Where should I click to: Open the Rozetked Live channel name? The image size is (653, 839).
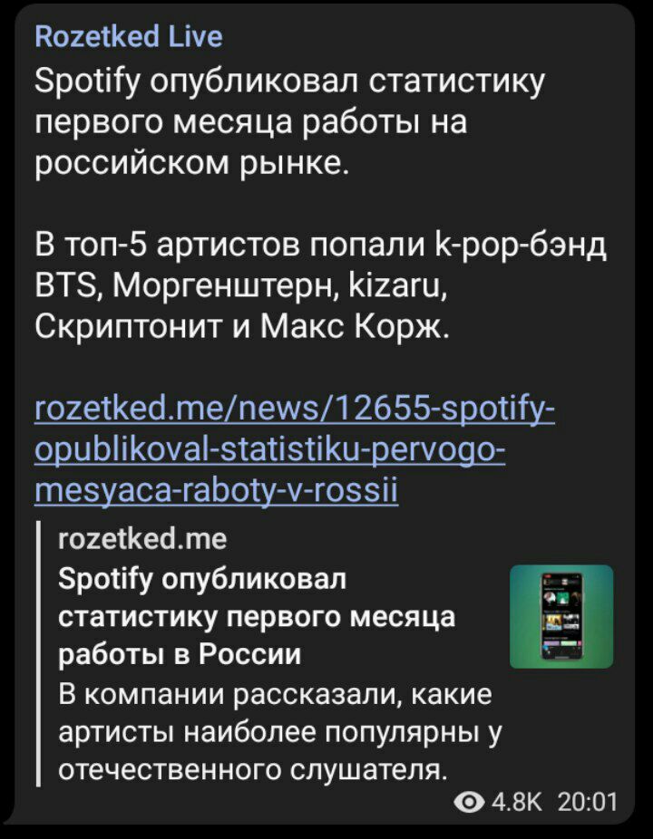click(129, 36)
